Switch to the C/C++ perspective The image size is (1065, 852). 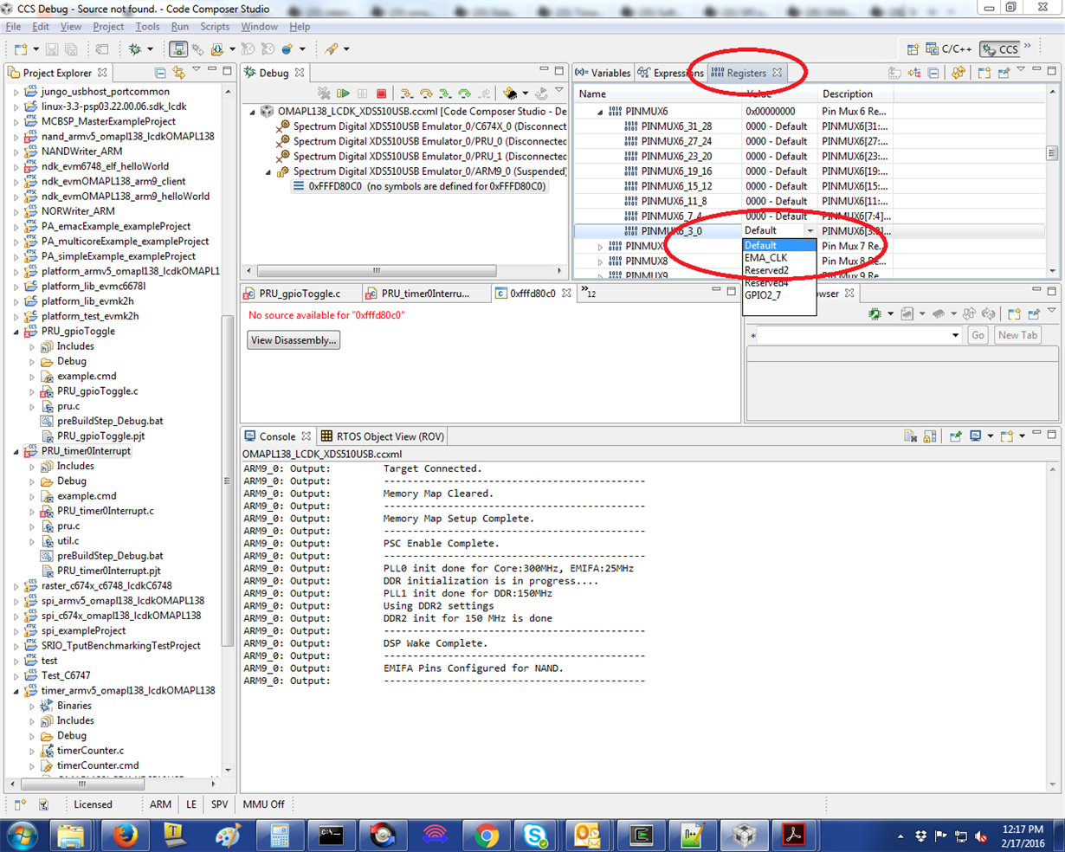950,49
